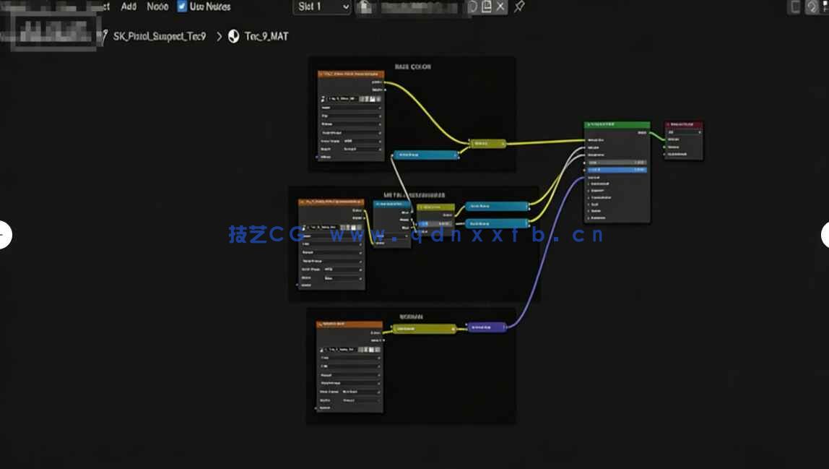
Task: Click the blue slider in Principled BSDF
Action: [x=616, y=170]
